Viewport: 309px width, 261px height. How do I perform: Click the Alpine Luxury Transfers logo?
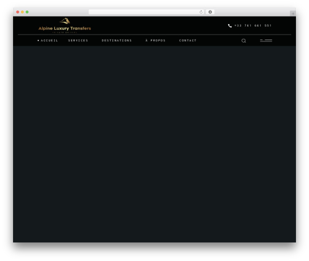tap(65, 25)
